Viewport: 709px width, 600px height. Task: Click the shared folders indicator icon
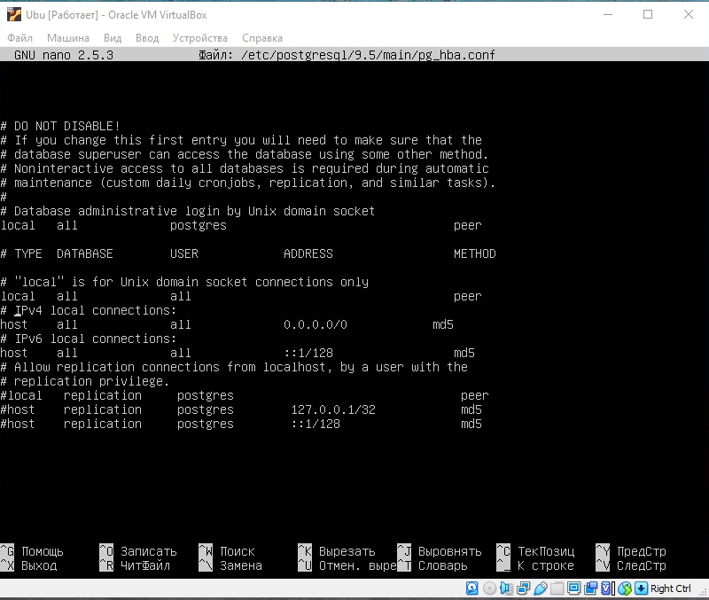(557, 588)
